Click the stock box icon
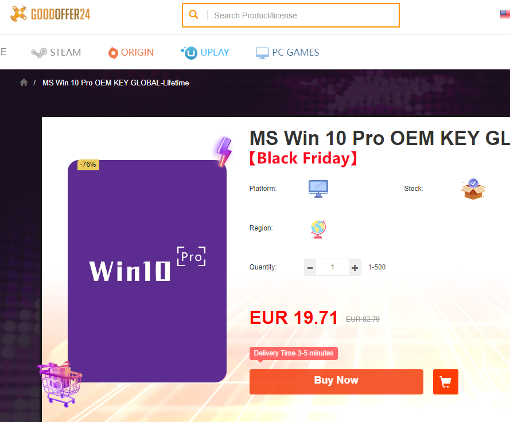 473,189
